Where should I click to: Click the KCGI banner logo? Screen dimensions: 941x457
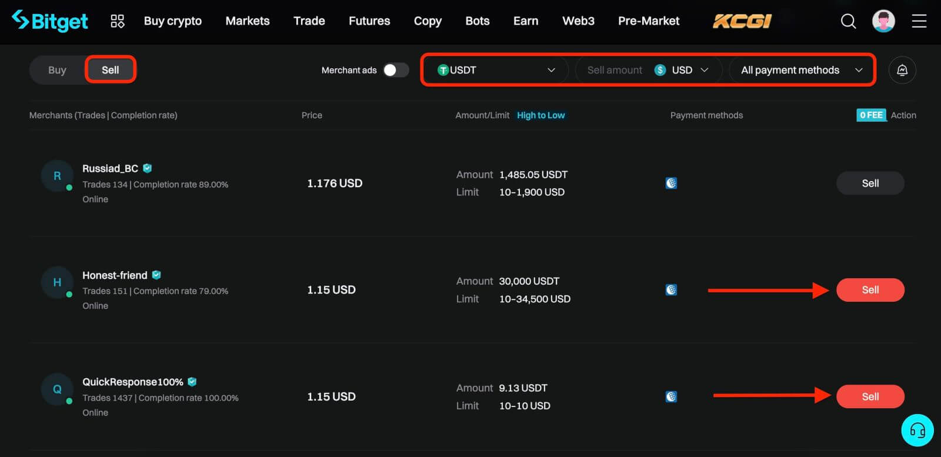point(742,21)
